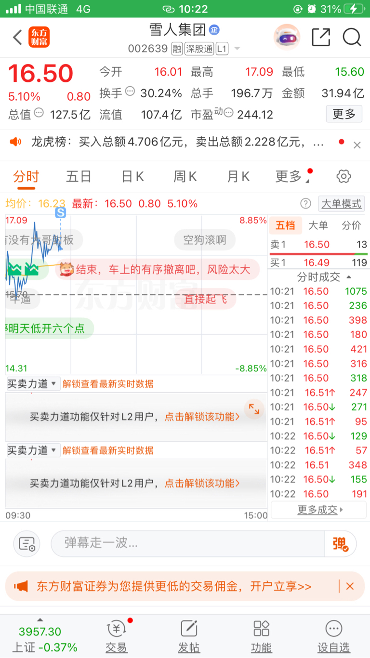
Task: Tap the 深股通 tag
Action: tap(198, 49)
